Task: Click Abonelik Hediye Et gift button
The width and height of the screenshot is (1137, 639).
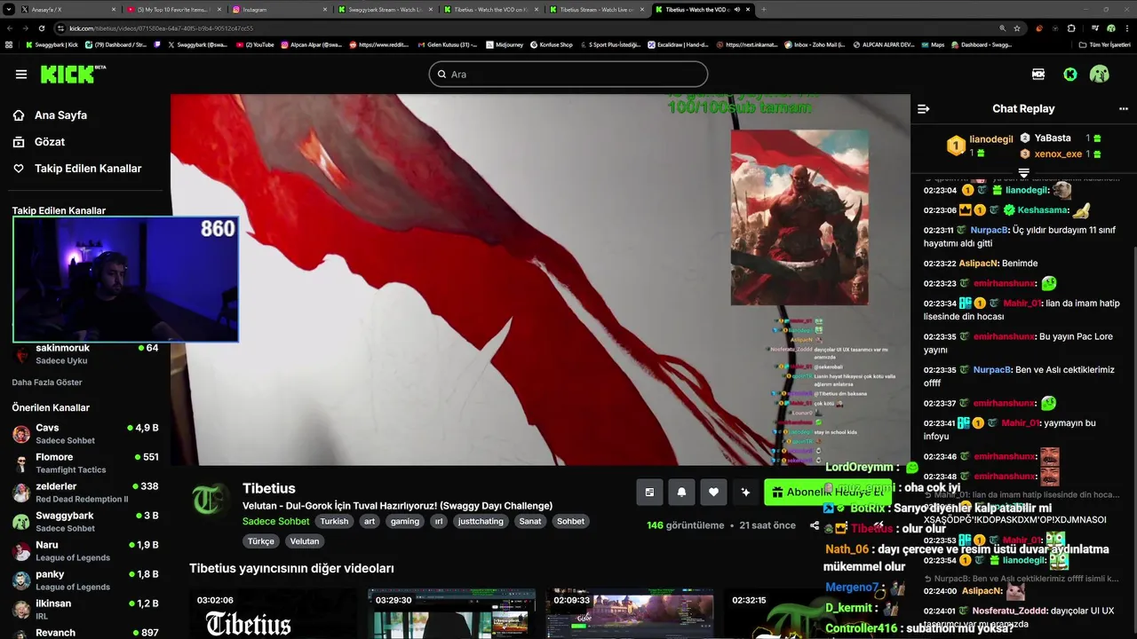Action: point(827,493)
